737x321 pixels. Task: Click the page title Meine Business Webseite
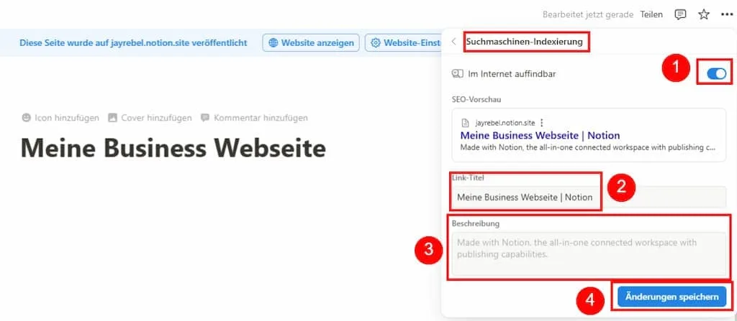pyautogui.click(x=173, y=149)
